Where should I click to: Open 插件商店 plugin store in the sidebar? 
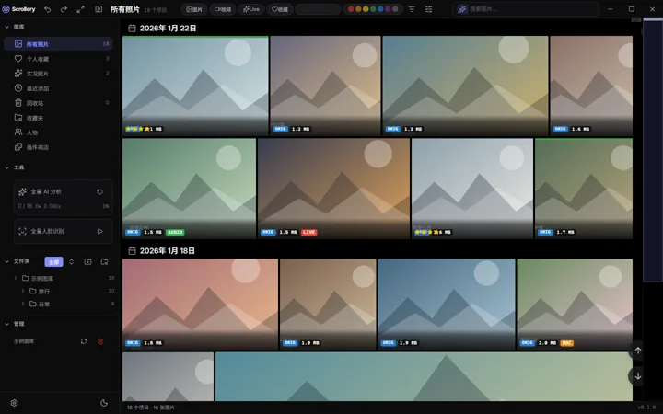[58, 147]
